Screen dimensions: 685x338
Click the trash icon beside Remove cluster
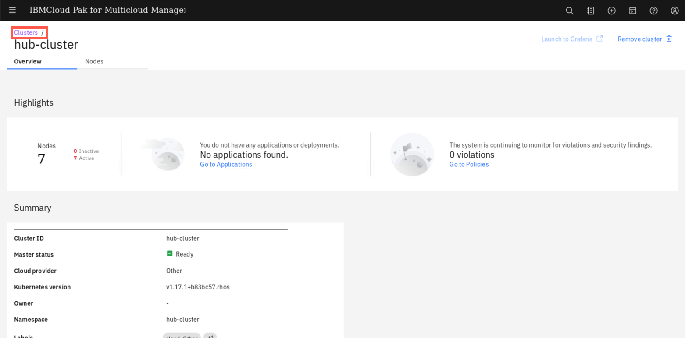coord(669,39)
